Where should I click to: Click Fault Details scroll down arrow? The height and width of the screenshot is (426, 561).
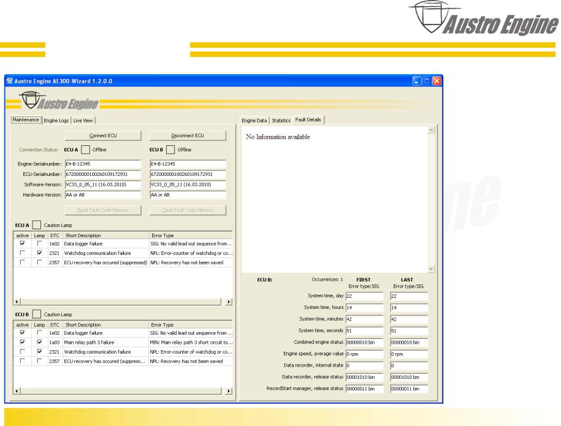(431, 269)
